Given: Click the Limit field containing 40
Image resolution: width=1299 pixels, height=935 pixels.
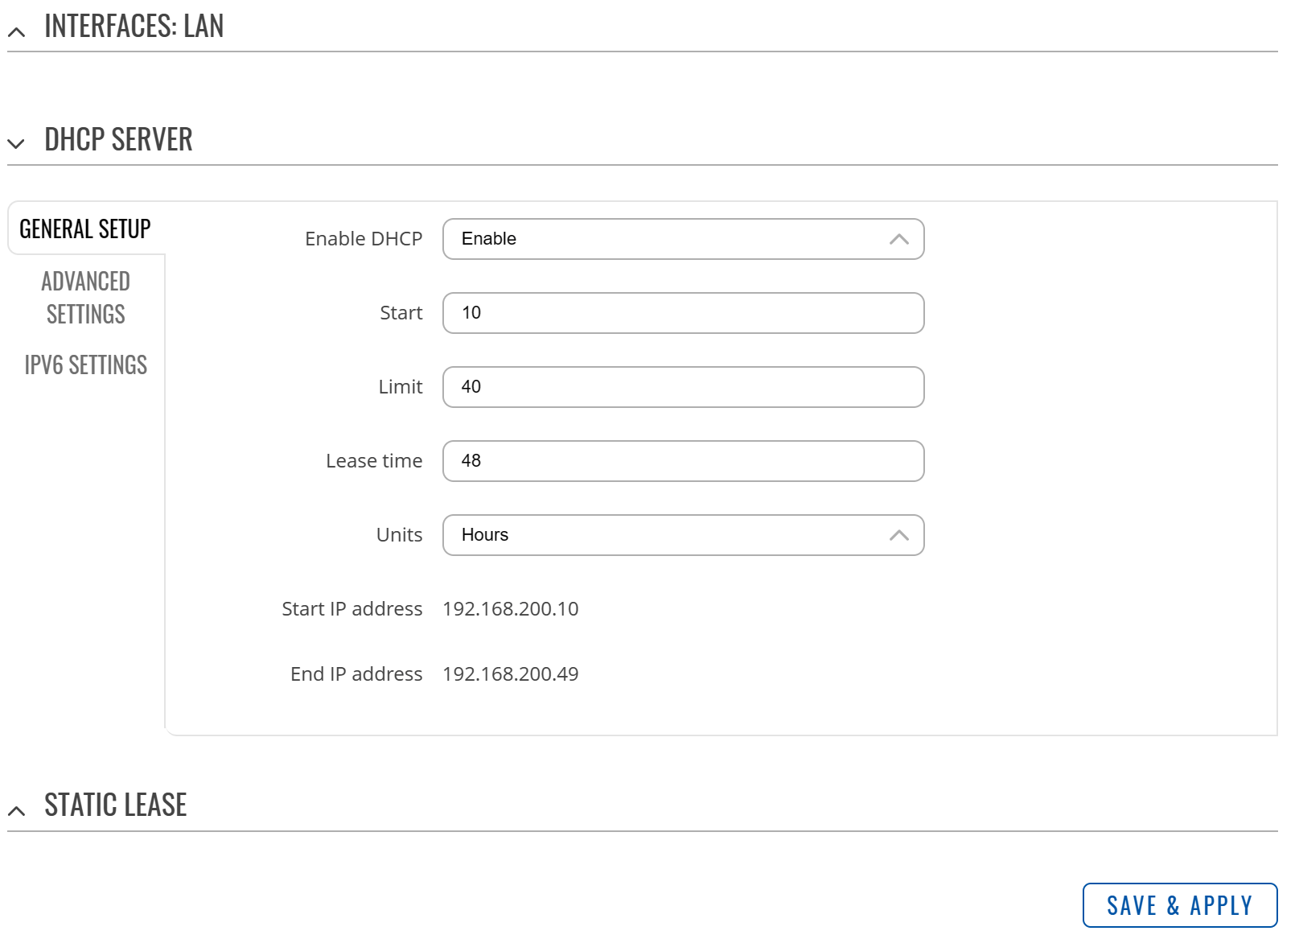Looking at the screenshot, I should point(682,386).
